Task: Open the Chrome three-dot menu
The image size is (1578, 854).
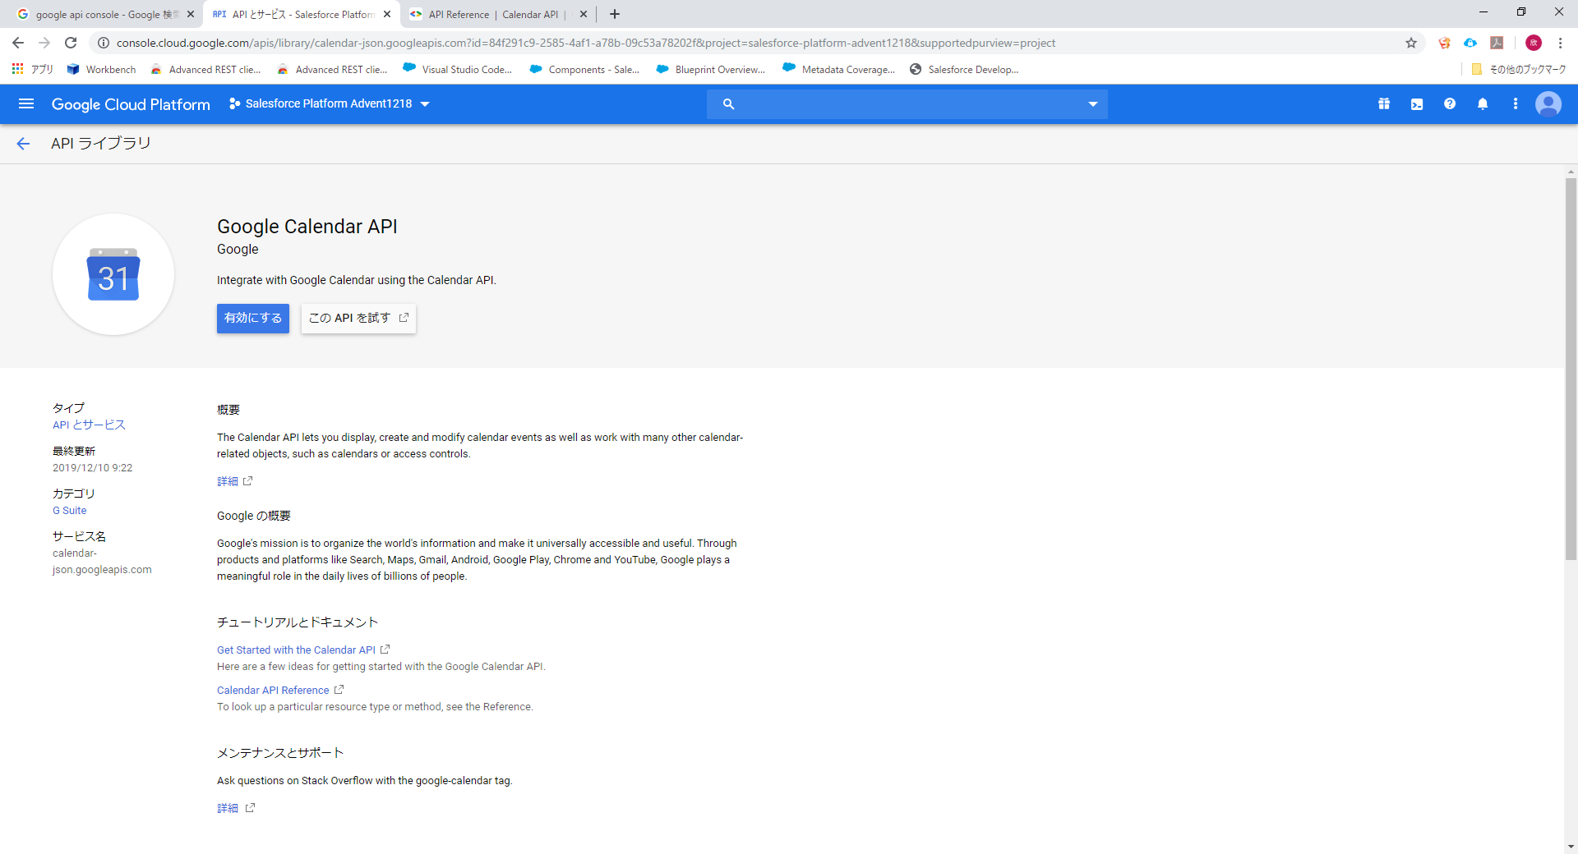Action: click(1561, 43)
